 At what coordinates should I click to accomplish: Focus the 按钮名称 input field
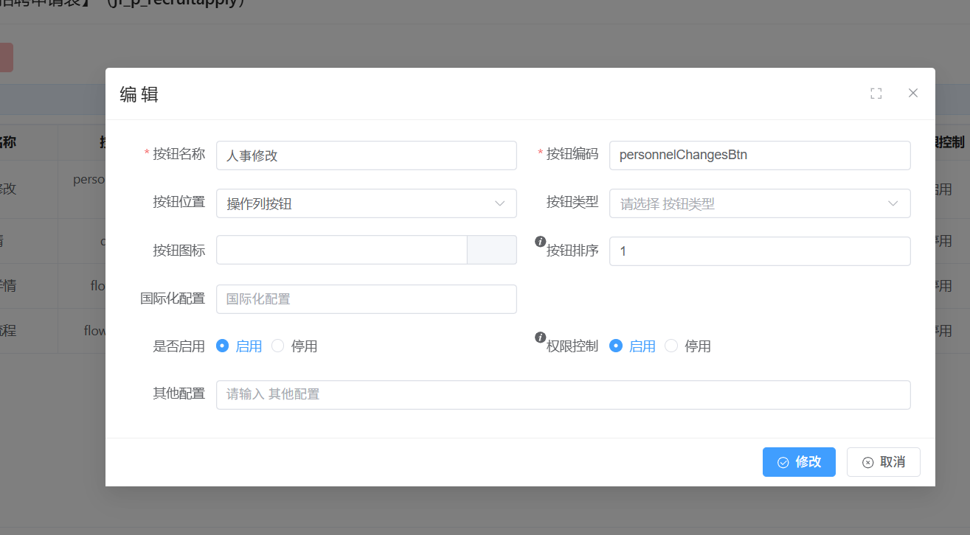coord(366,155)
